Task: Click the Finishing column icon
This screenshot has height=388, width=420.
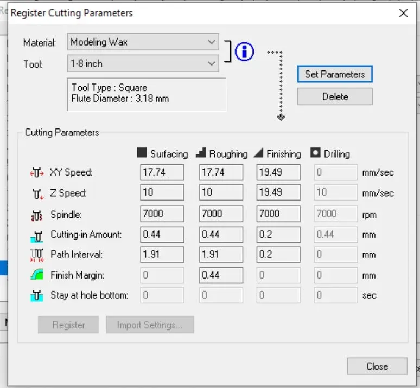Action: (x=258, y=153)
